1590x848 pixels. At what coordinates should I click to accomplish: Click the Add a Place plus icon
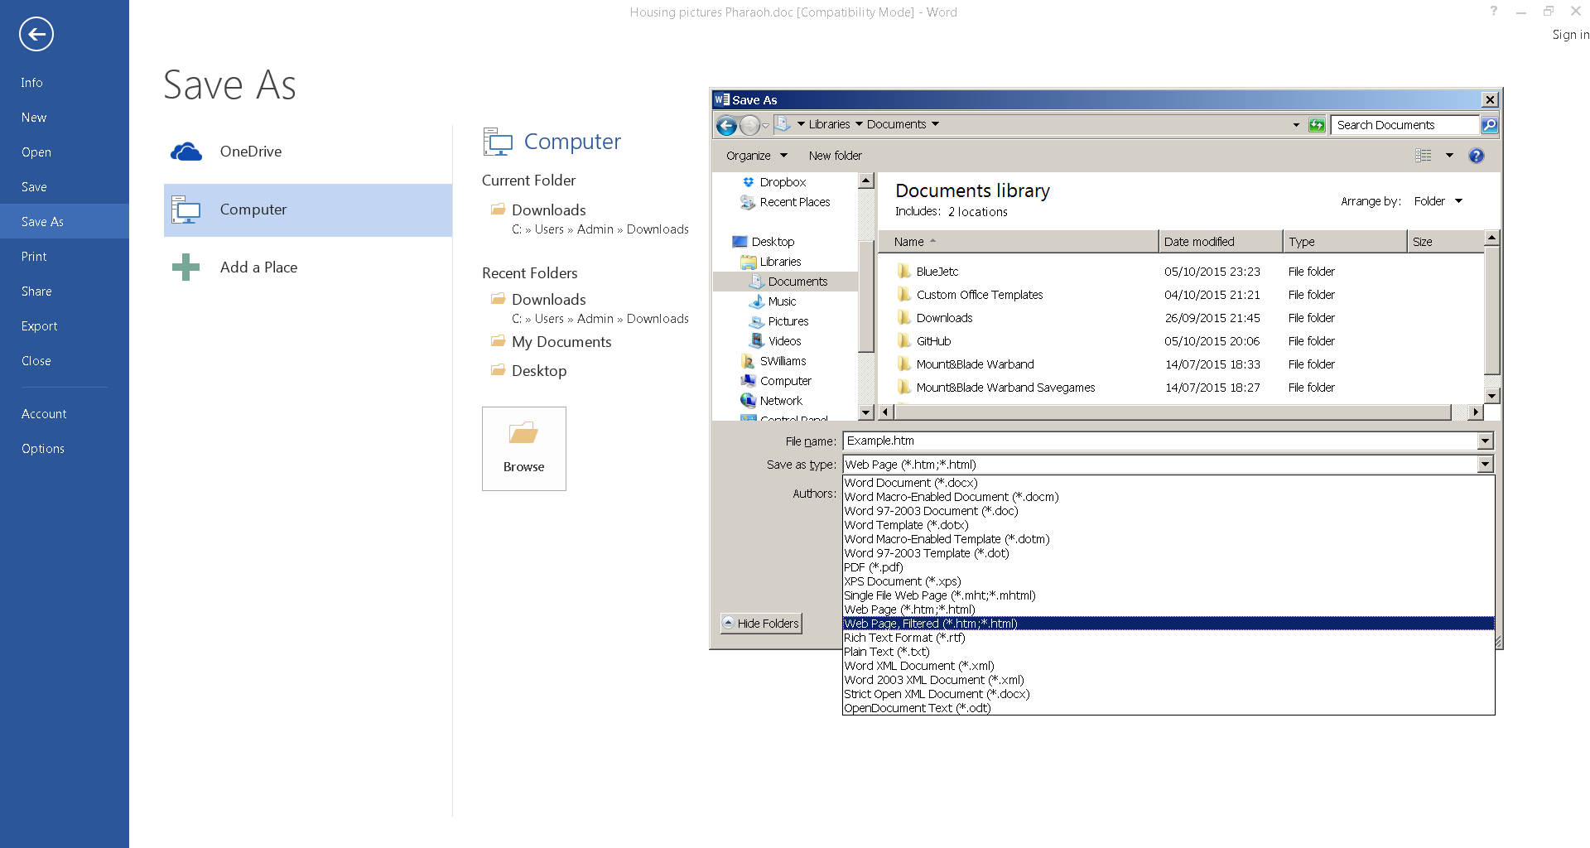click(x=185, y=267)
